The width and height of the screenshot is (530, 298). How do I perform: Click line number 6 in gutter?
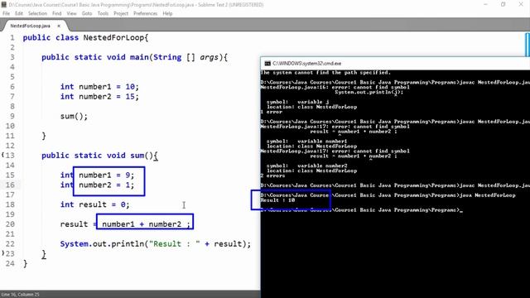click(x=12, y=86)
